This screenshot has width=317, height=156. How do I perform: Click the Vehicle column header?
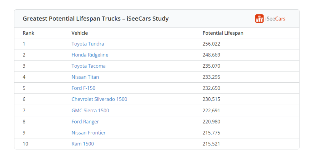80,33
